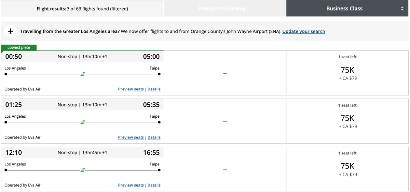The image size is (410, 192).
Task: Click the 00:50 departure flight header
Action: tap(82, 57)
